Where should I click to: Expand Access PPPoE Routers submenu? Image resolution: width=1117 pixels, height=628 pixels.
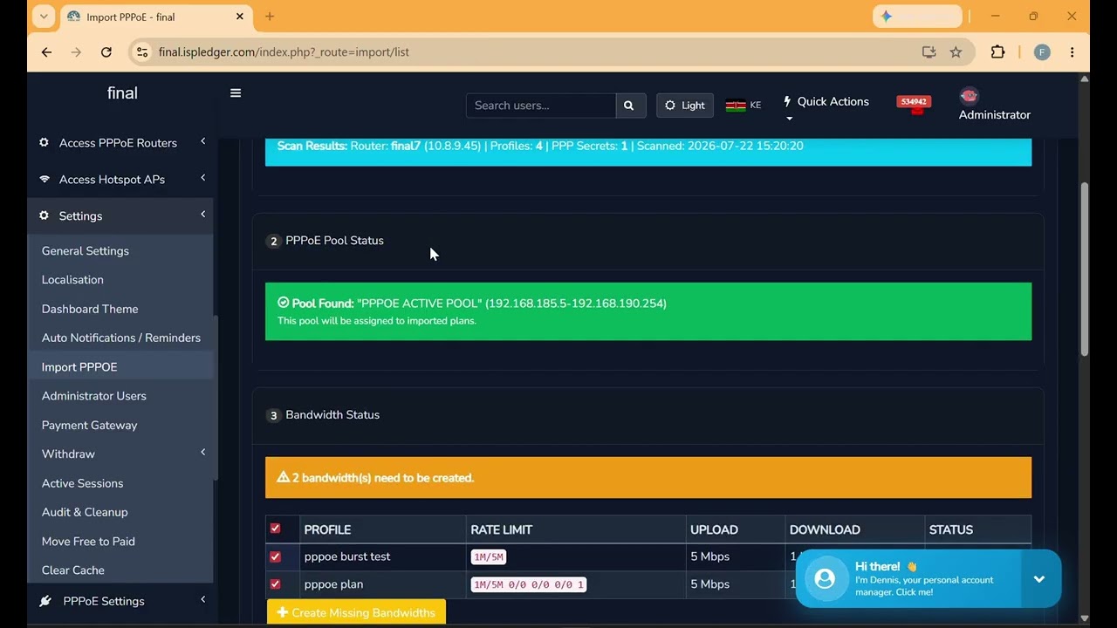coord(203,141)
